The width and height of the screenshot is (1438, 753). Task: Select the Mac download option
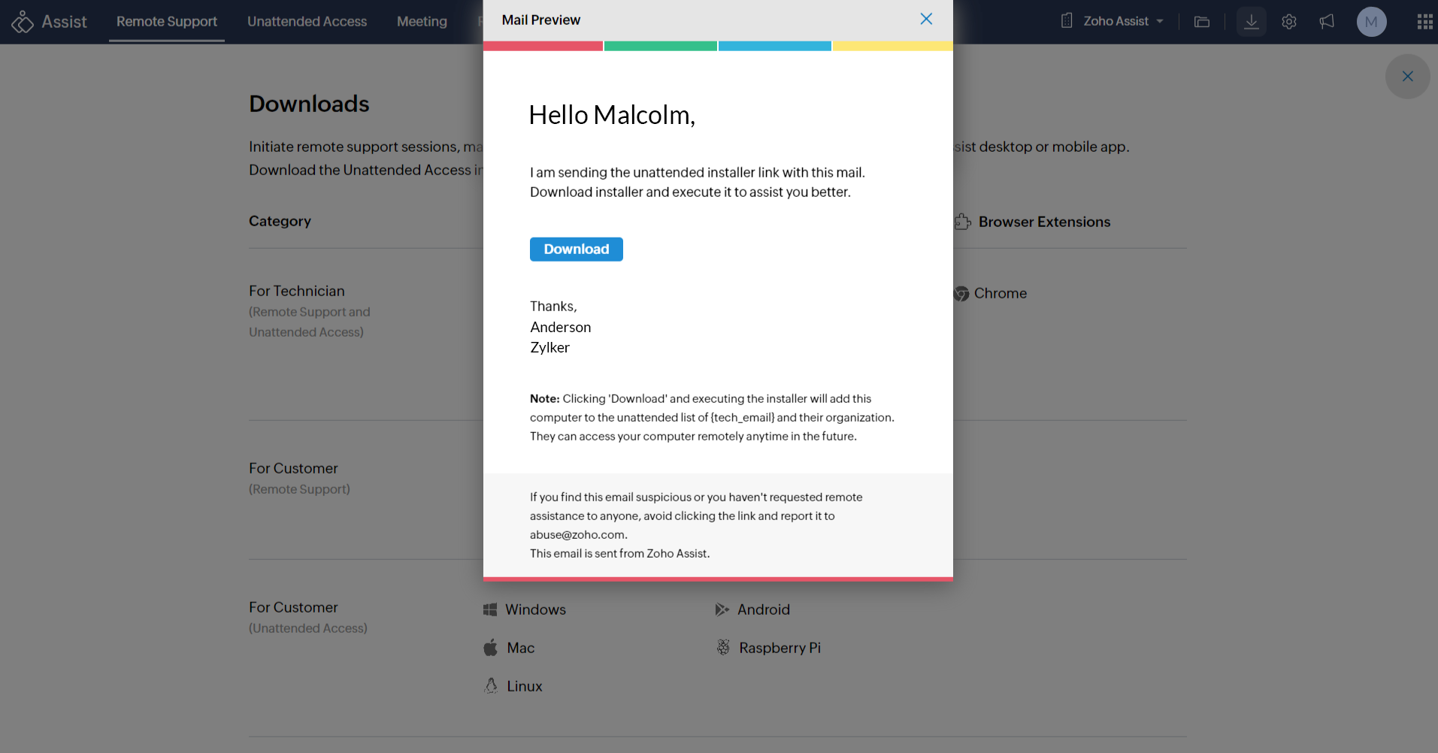(x=519, y=647)
